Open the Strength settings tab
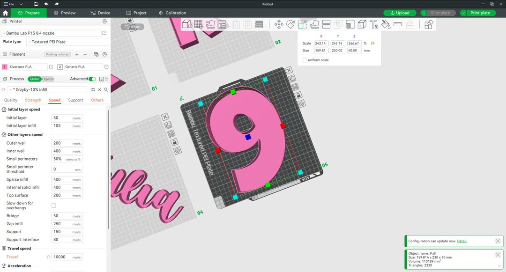This screenshot has width=506, height=272. [33, 100]
